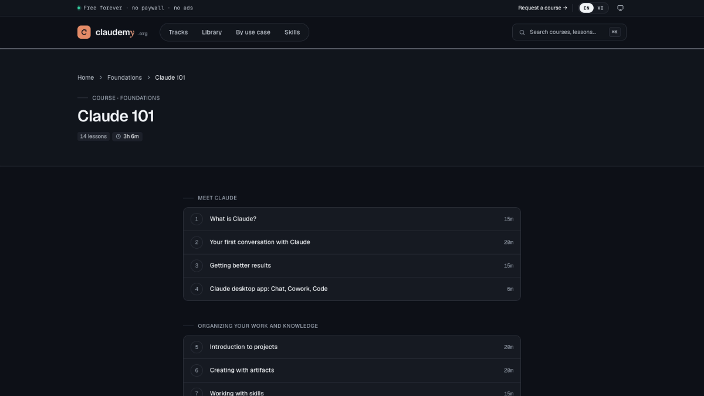The image size is (704, 396).
Task: Open Introduction to projects lesson
Action: (352, 347)
